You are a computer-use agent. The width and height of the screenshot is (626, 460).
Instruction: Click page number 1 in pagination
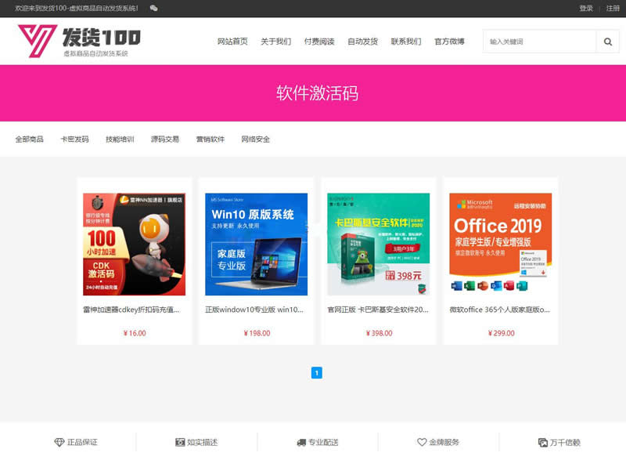[317, 373]
